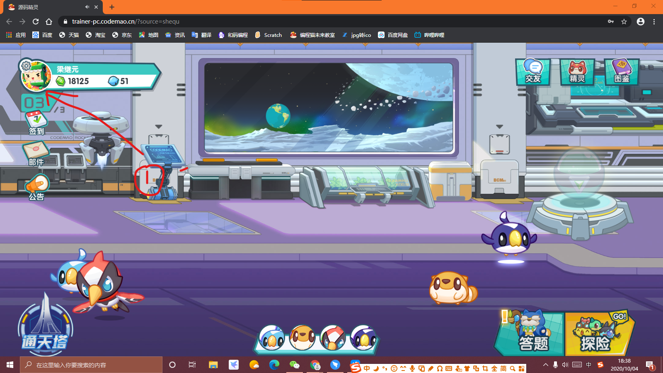Image resolution: width=663 pixels, height=373 pixels.
Task: Open Microsoft Edge from the taskbar
Action: click(274, 365)
